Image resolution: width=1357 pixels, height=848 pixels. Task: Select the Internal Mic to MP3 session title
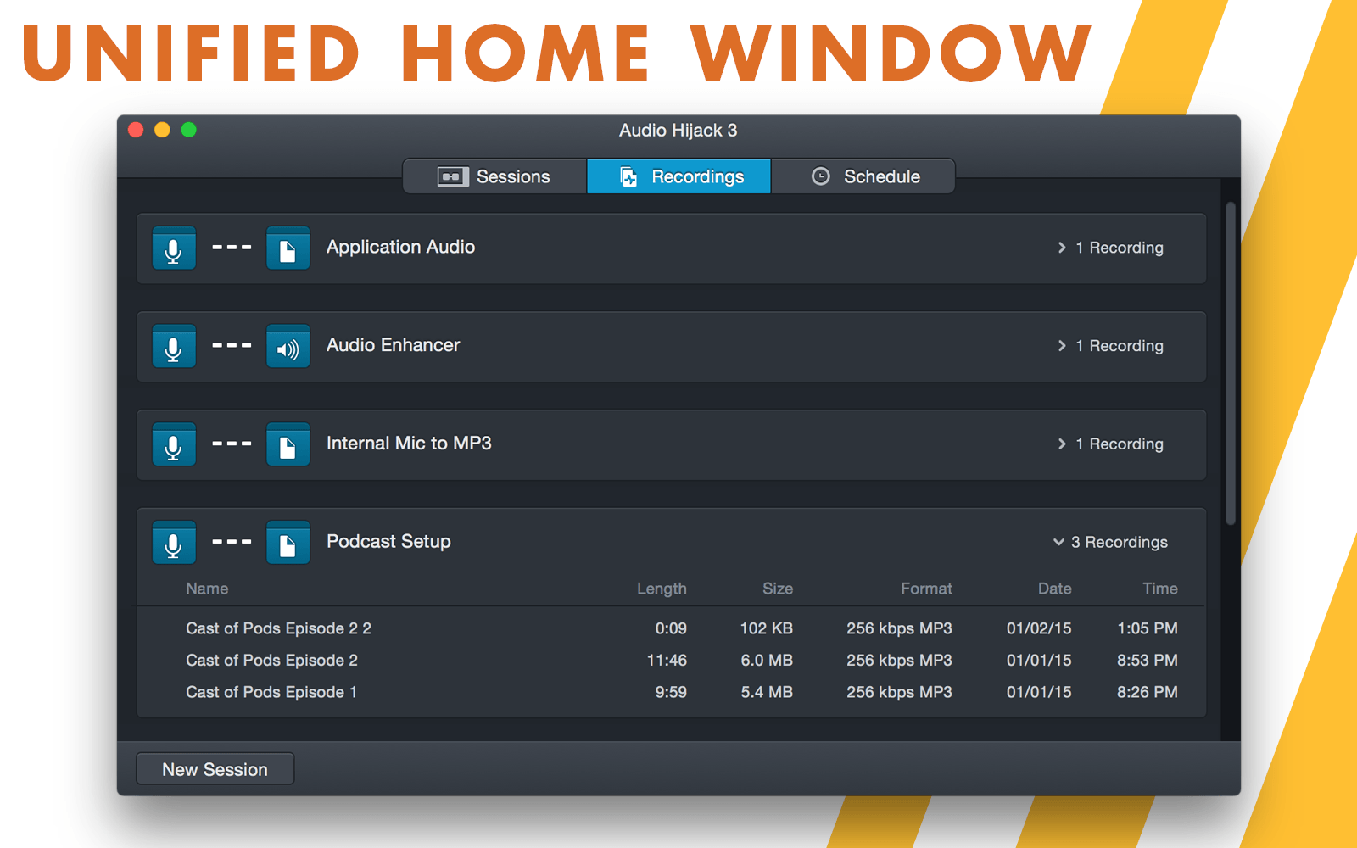click(409, 444)
